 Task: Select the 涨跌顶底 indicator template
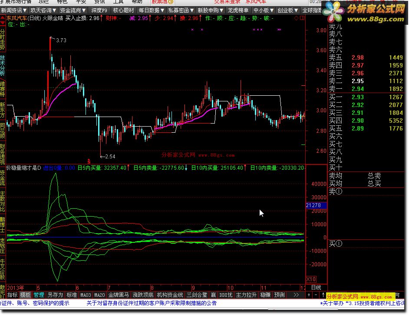click(x=143, y=295)
